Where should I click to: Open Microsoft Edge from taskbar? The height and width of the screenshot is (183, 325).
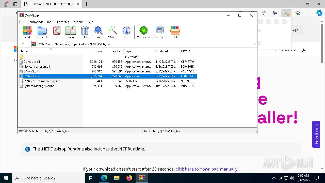pos(104,178)
